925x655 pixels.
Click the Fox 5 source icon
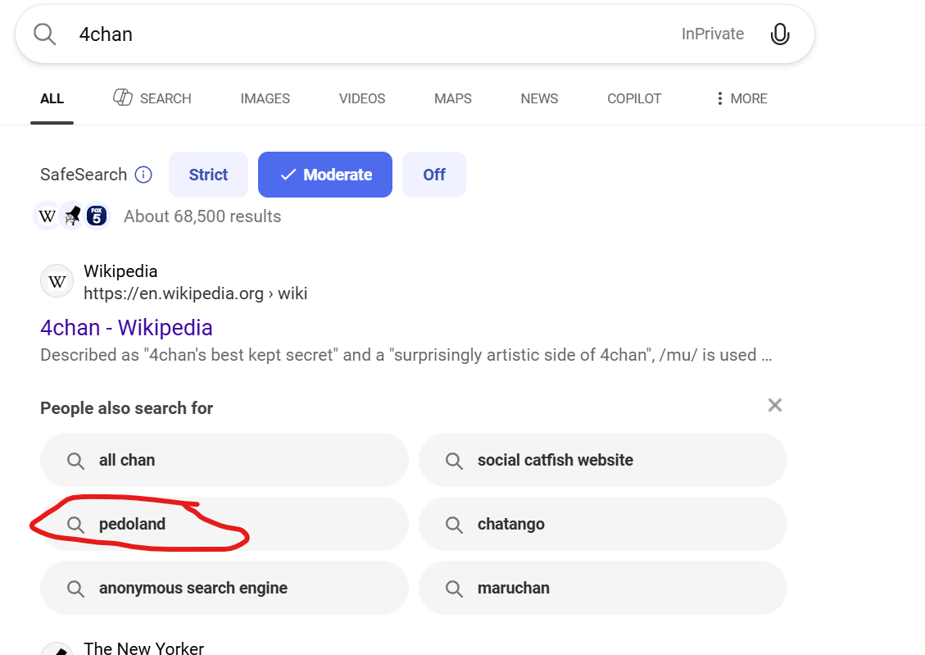click(97, 216)
